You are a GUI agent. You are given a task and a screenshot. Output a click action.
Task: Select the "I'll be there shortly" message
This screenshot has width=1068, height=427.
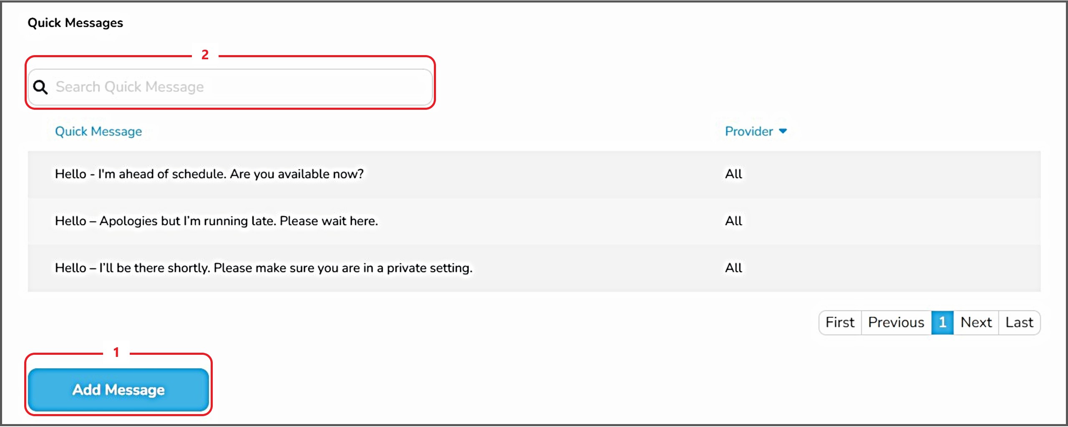tap(264, 268)
